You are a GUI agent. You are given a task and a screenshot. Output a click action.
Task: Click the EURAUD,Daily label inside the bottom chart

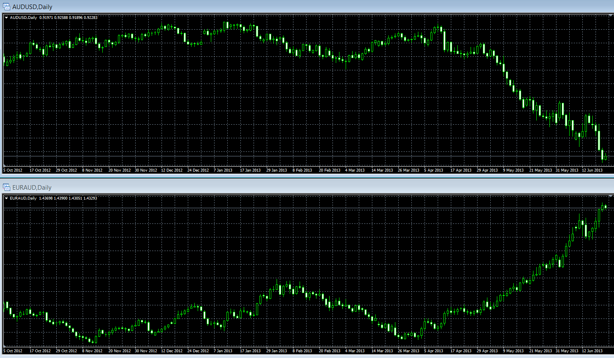point(23,198)
